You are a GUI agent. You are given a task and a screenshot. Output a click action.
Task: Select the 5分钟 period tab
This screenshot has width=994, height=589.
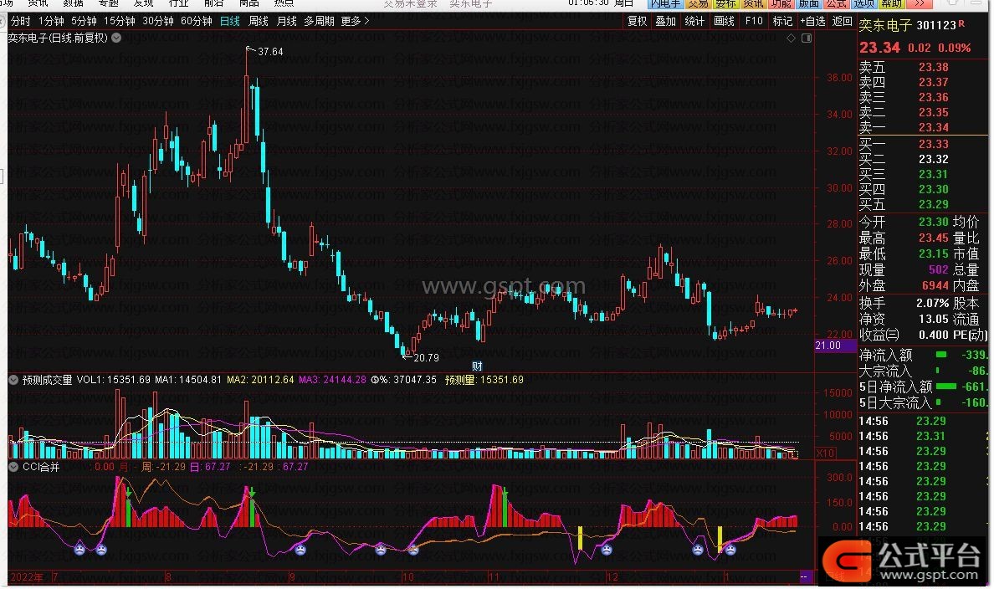tap(84, 21)
